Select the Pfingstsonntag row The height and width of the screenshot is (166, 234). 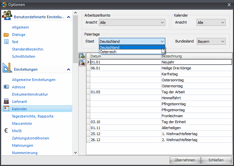click(x=159, y=104)
